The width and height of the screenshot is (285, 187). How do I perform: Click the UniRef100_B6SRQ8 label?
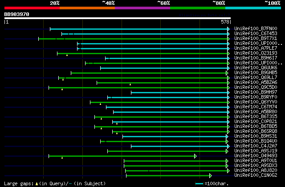256,131
